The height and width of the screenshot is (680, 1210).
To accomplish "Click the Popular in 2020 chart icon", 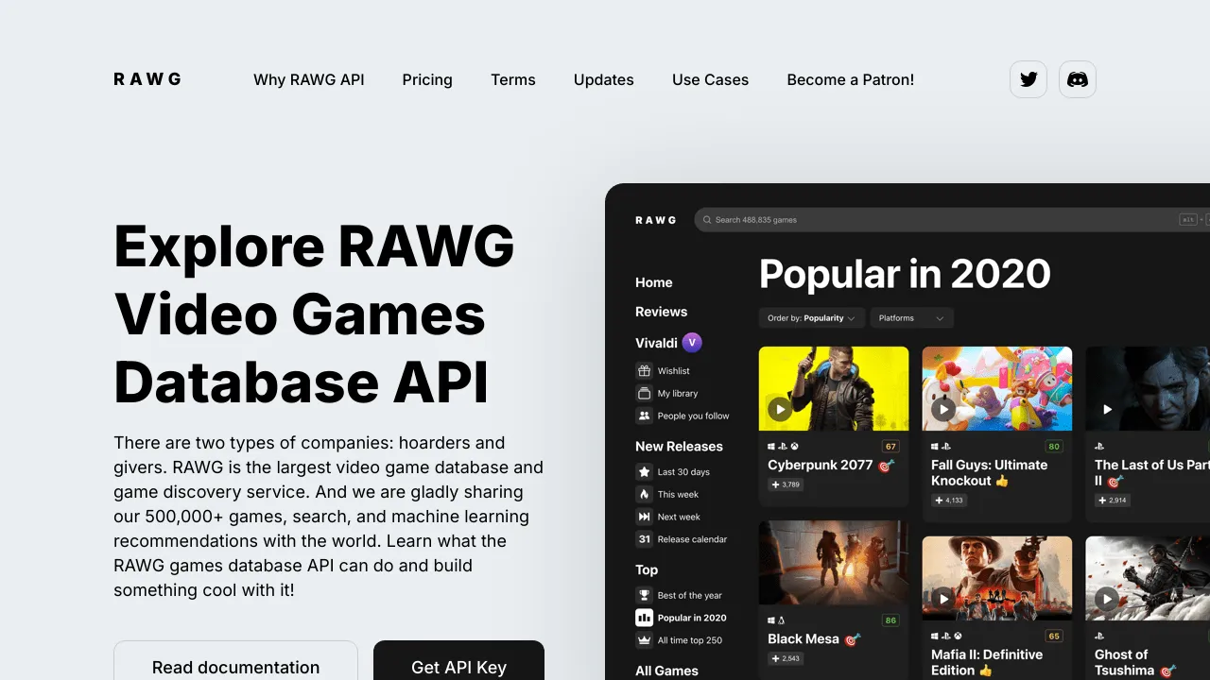I will click(x=644, y=618).
